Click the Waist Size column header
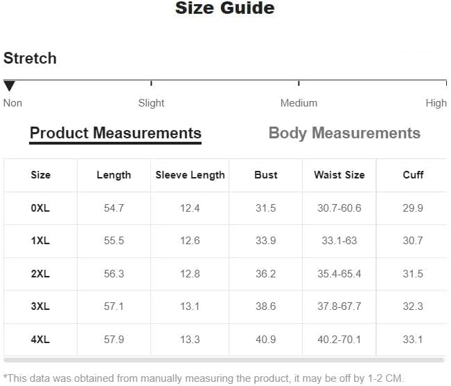The image size is (451, 386). [x=339, y=175]
